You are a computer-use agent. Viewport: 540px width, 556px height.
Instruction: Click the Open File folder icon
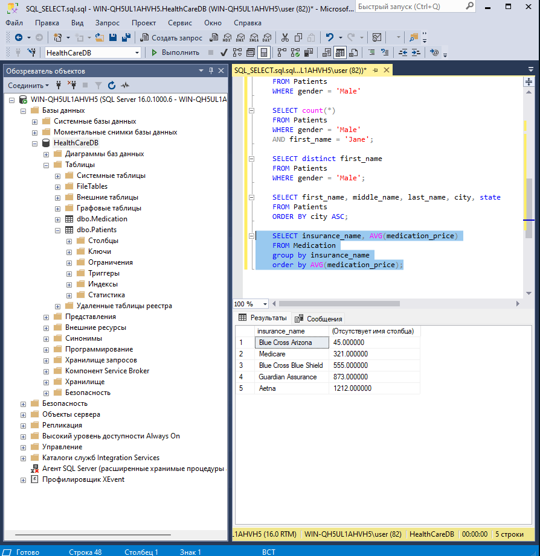pyautogui.click(x=100, y=37)
